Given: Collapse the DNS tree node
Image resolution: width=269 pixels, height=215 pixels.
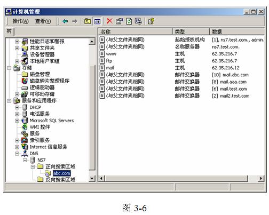Looking at the screenshot, I should tap(17, 154).
